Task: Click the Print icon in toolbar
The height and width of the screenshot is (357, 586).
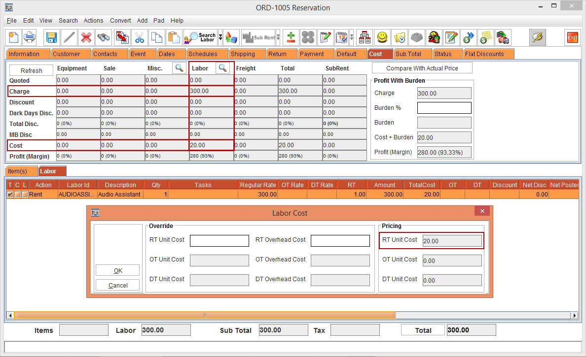Action: [x=30, y=37]
